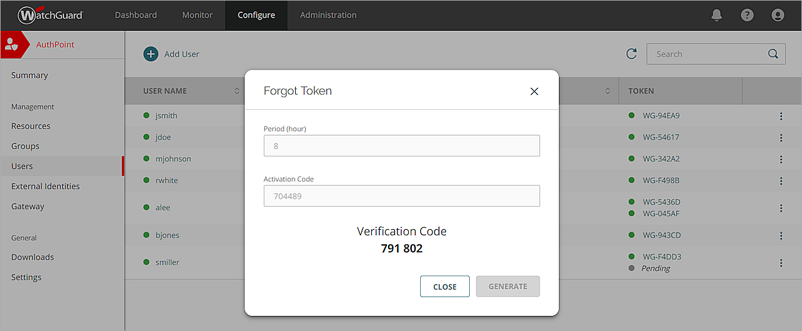This screenshot has width=802, height=331.
Task: Open the user account profile icon
Action: pyautogui.click(x=778, y=15)
